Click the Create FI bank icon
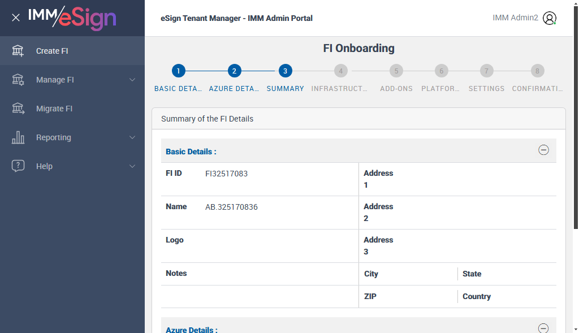 coord(18,51)
